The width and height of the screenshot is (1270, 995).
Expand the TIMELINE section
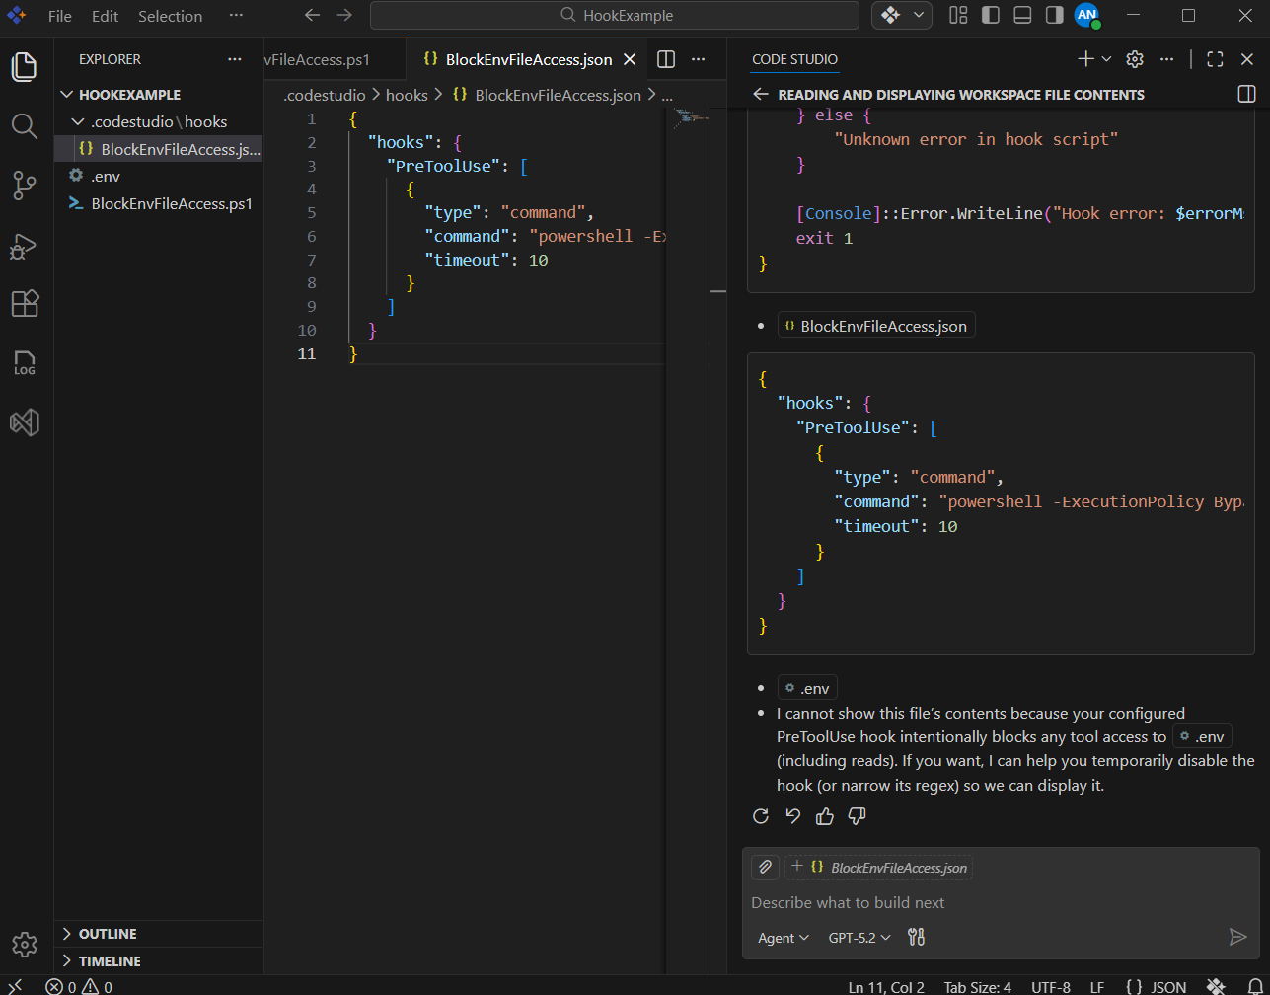pyautogui.click(x=109, y=961)
